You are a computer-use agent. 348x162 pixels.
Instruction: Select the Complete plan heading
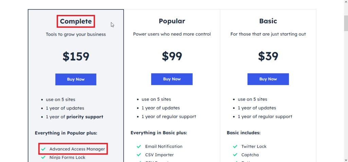click(x=76, y=21)
